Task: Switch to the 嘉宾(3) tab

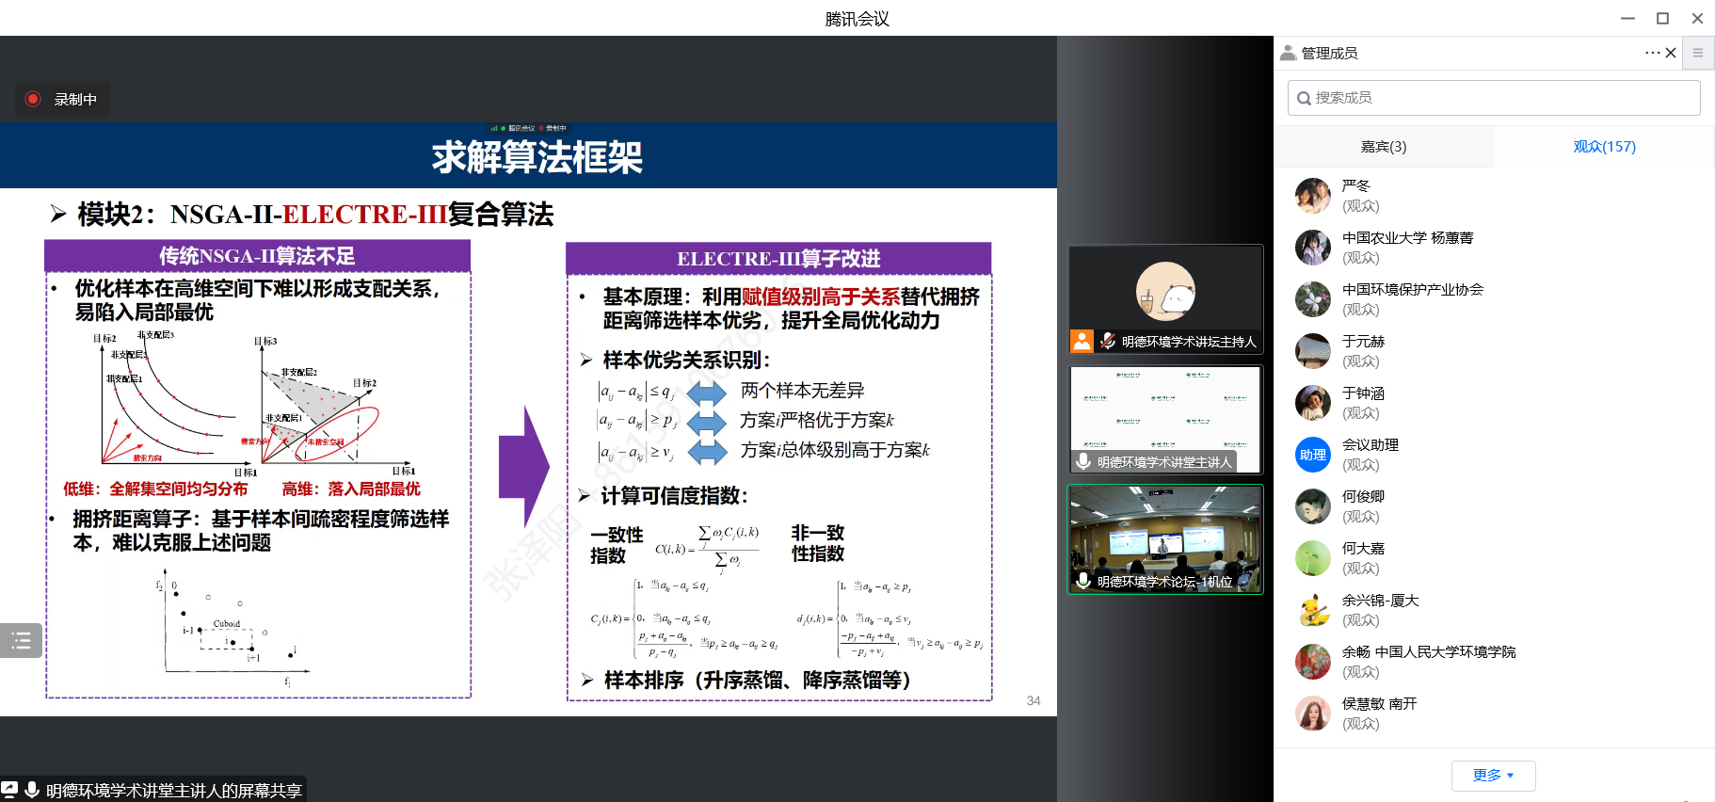Action: click(1383, 147)
